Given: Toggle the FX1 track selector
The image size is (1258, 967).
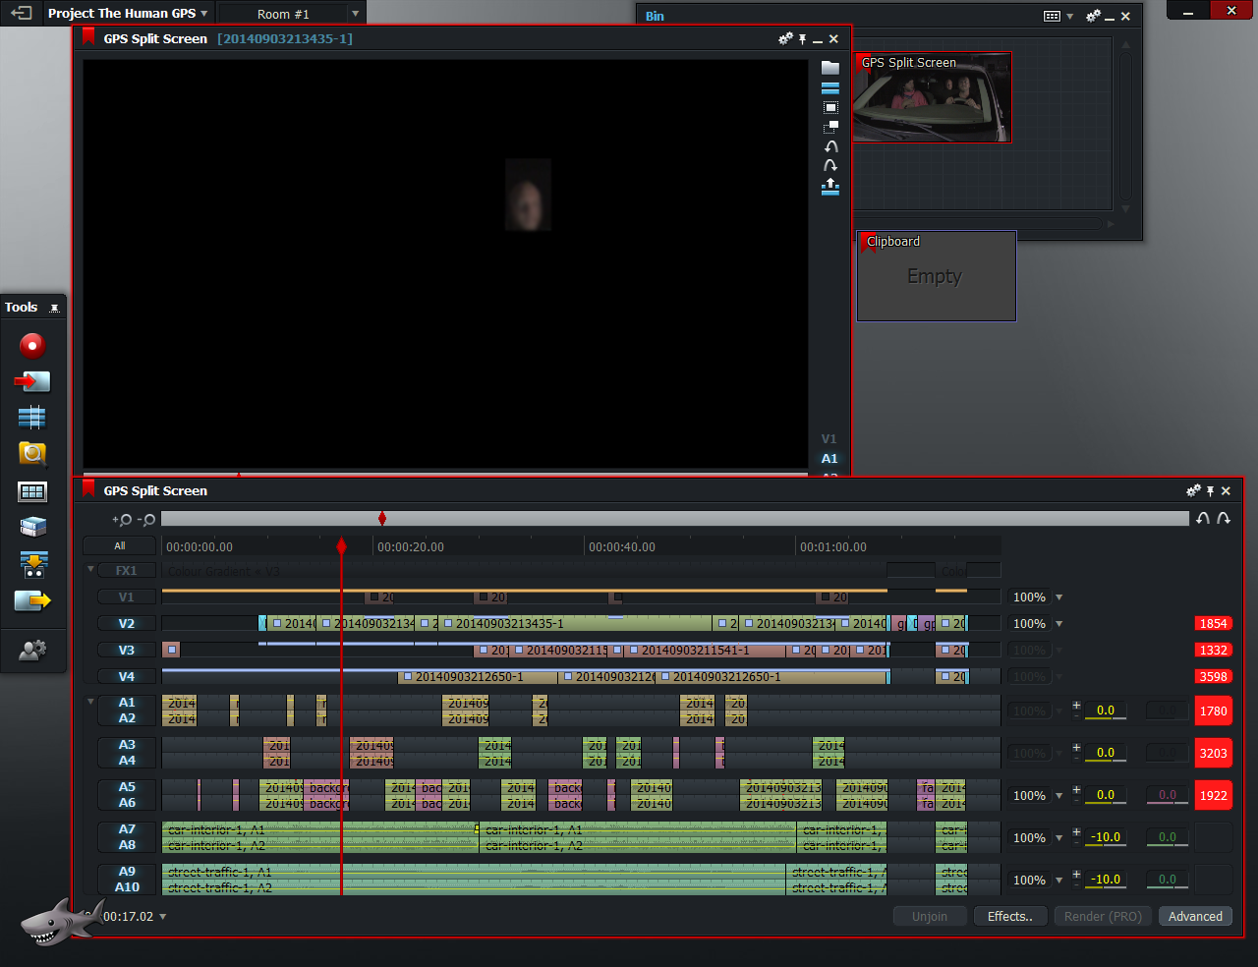Looking at the screenshot, I should (127, 571).
